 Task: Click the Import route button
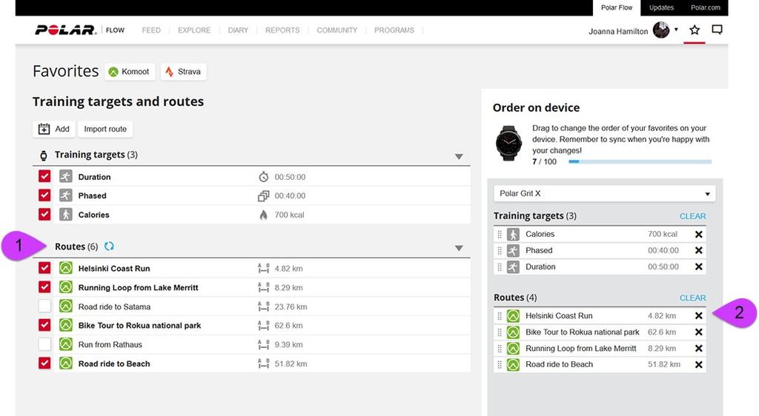tap(105, 129)
